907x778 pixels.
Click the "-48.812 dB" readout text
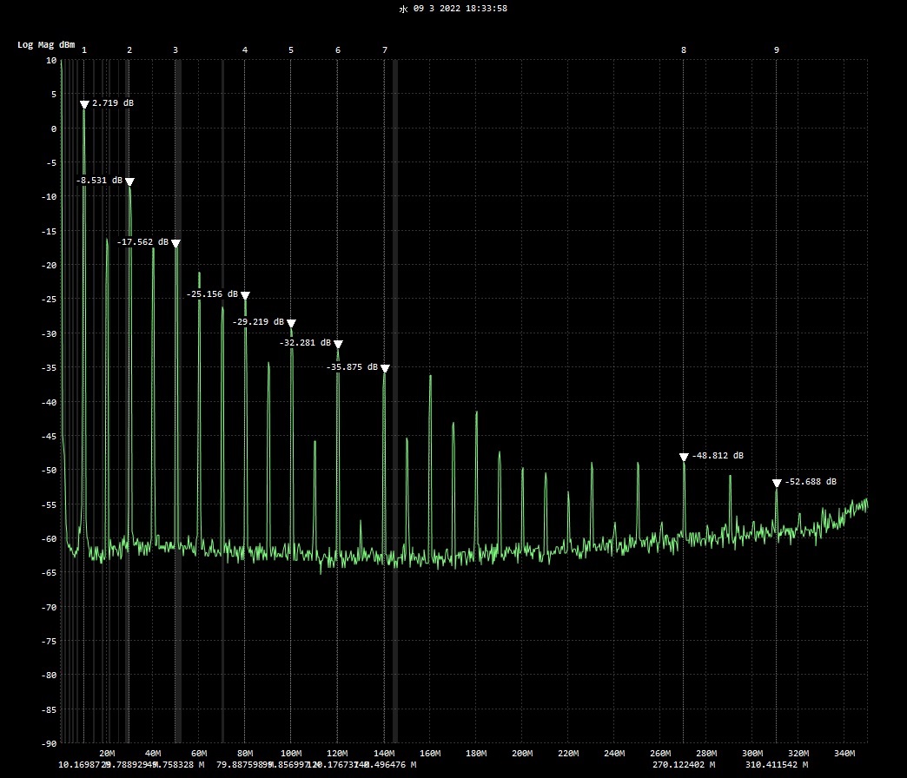(718, 456)
